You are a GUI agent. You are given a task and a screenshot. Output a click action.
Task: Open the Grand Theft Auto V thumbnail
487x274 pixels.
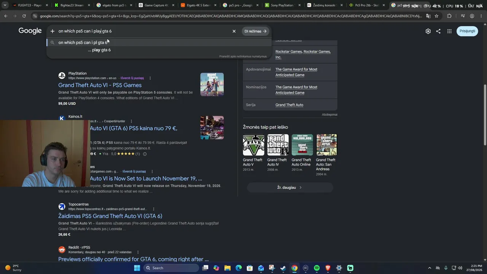pyautogui.click(x=253, y=145)
